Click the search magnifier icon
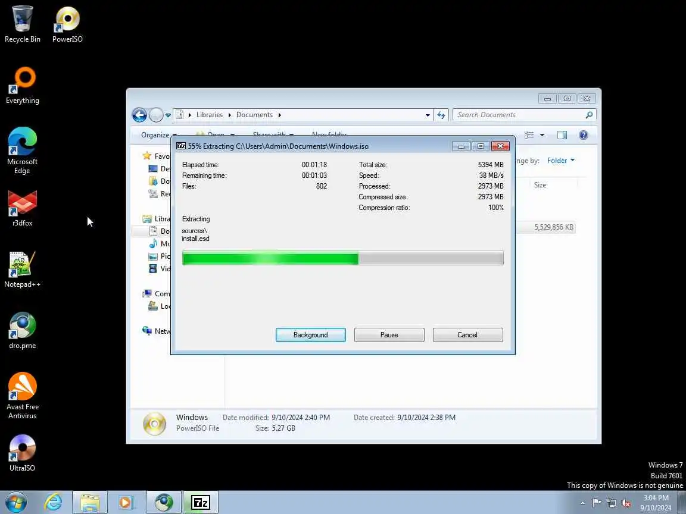Viewport: 686px width, 514px height. 590,115
